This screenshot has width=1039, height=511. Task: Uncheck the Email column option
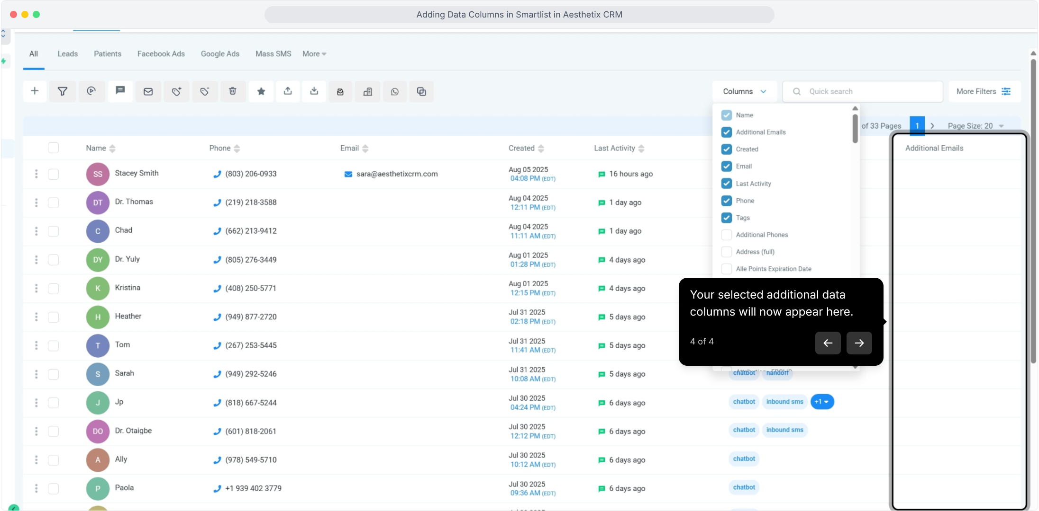[726, 166]
